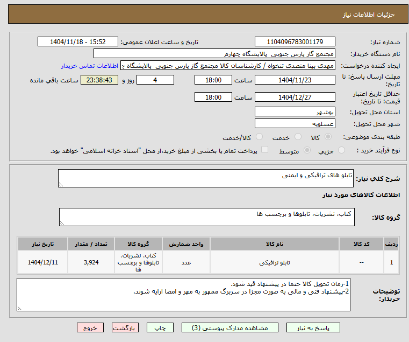Open مشاهده مدارک پیوستی (3) attachments

(230, 327)
